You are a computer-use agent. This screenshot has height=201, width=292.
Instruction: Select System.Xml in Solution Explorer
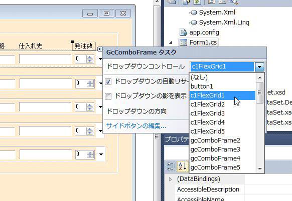click(x=217, y=12)
